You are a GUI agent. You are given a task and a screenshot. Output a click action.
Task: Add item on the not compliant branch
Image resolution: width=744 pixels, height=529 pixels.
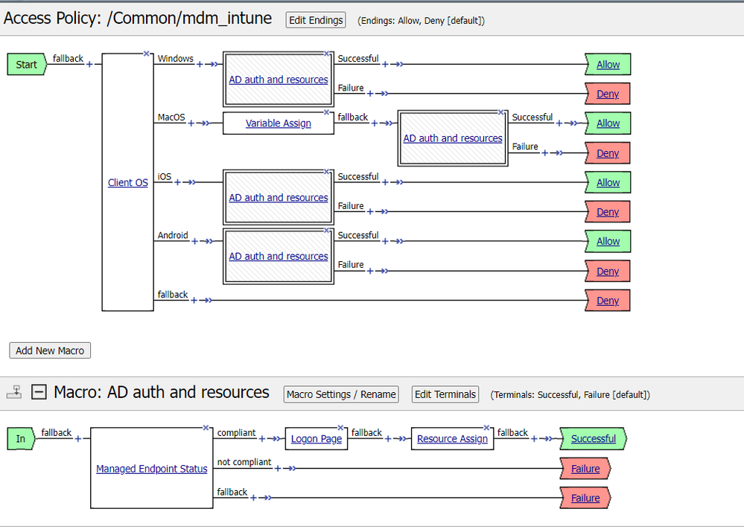278,469
